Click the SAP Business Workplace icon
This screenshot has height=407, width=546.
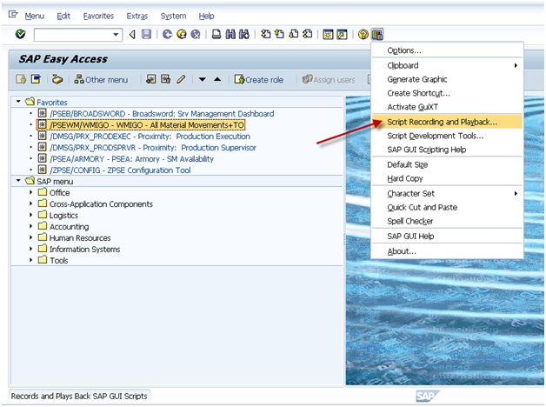[x=57, y=79]
